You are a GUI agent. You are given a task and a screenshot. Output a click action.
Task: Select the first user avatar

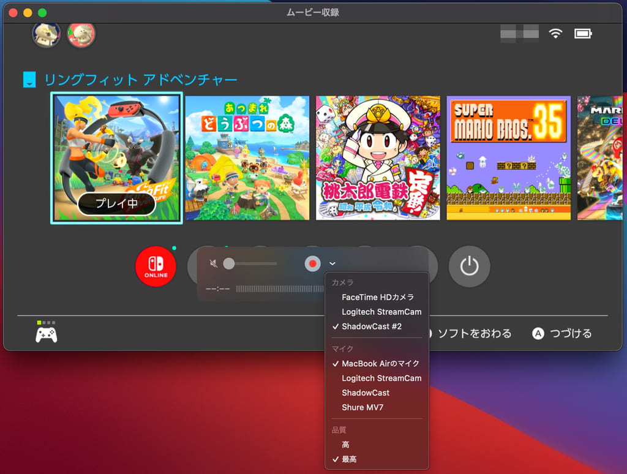46,34
